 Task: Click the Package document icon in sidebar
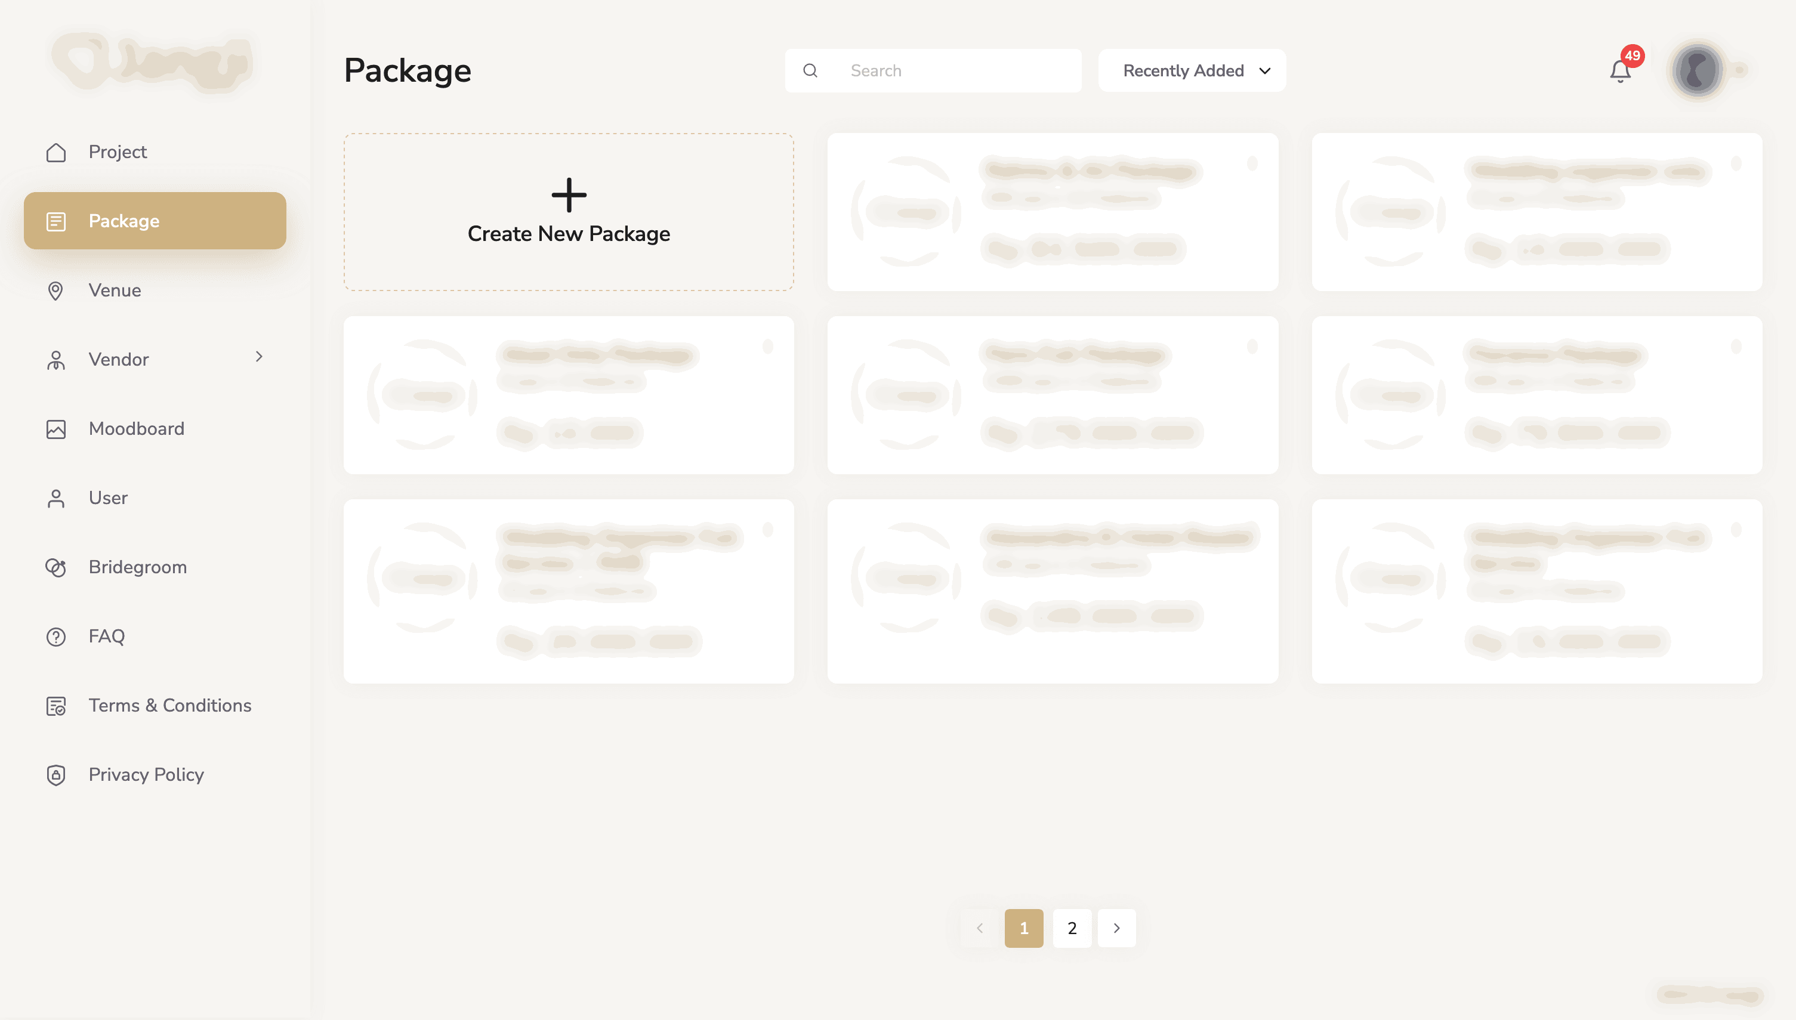click(56, 221)
